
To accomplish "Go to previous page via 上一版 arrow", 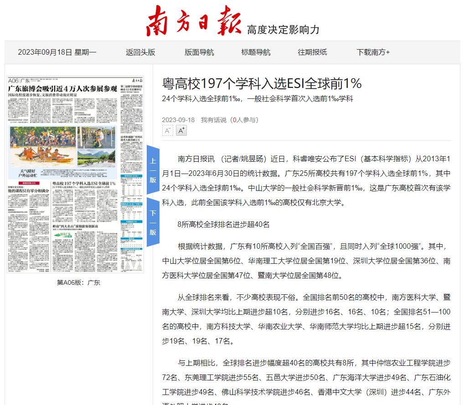I will (153, 170).
